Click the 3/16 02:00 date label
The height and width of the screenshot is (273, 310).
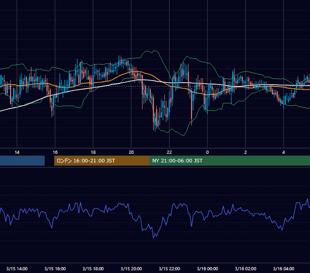point(246,268)
